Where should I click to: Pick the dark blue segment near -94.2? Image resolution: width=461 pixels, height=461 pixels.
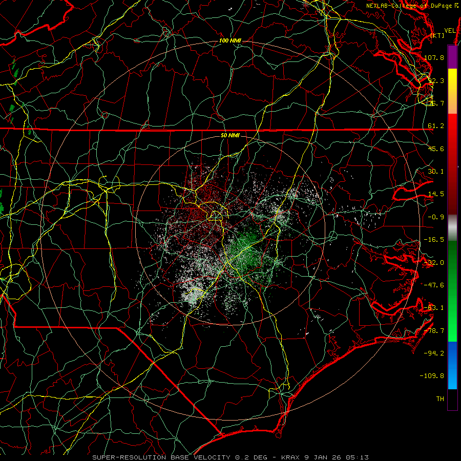tap(452, 353)
